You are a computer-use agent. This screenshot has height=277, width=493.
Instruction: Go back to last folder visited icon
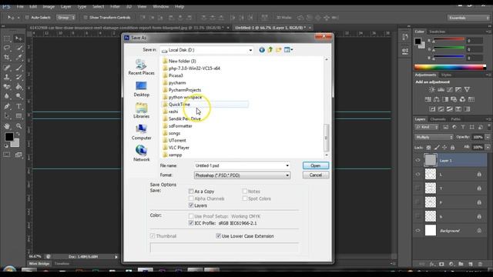click(x=262, y=50)
